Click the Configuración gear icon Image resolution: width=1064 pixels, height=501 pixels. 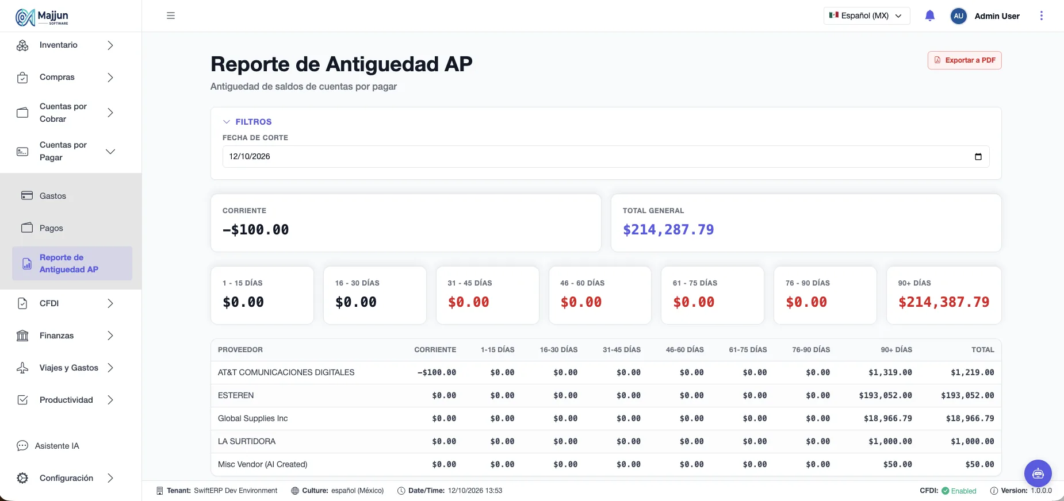(22, 478)
